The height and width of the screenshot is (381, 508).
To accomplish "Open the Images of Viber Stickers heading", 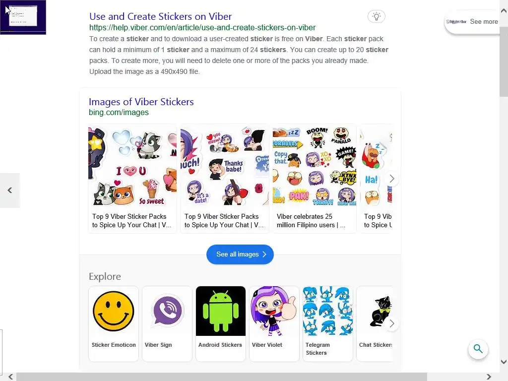I will click(x=141, y=102).
